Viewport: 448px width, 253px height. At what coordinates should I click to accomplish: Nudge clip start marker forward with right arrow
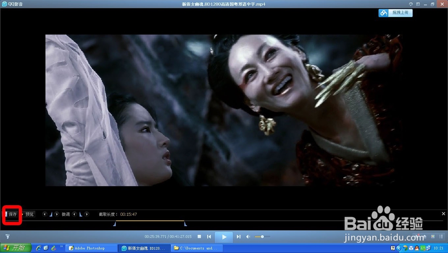56,214
